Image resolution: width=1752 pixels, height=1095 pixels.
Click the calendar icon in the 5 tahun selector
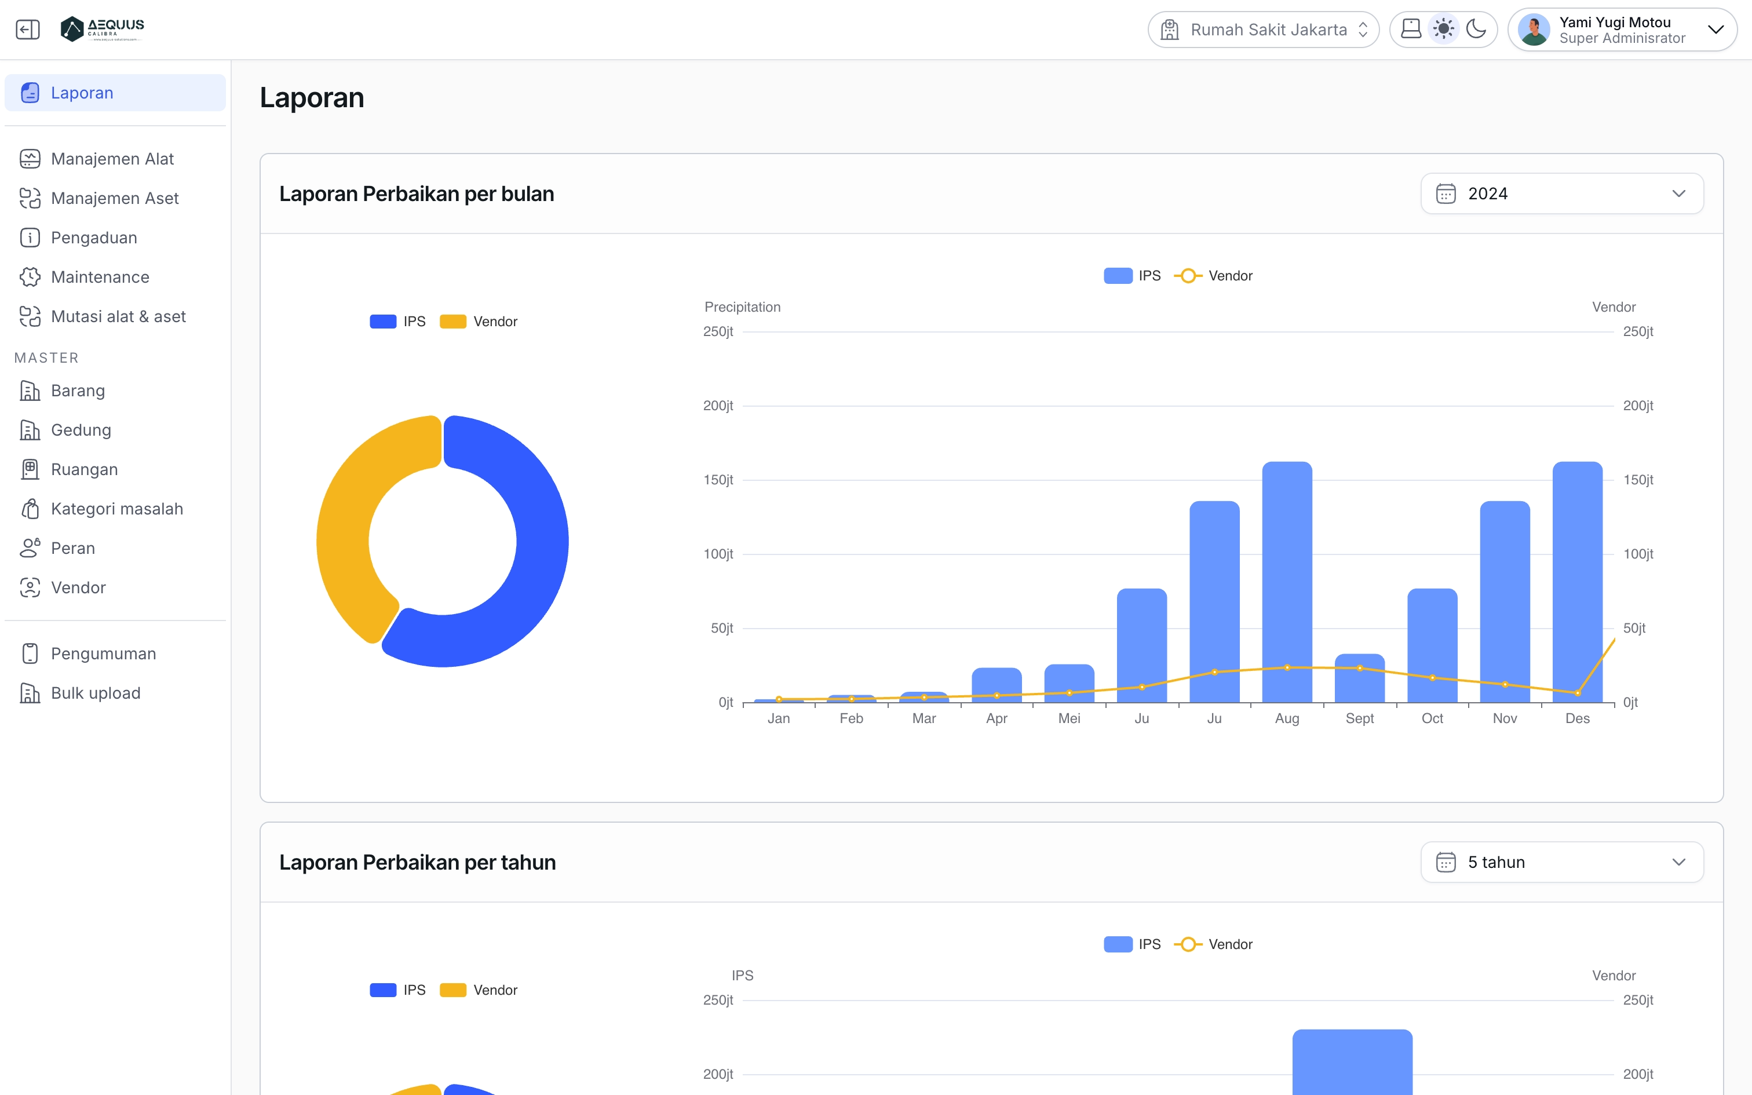click(x=1446, y=862)
